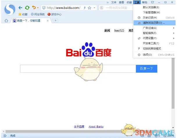Viewport: 177px width, 138px height.
Task: Click the Sogou search engine S icon
Action: (x=101, y=8)
